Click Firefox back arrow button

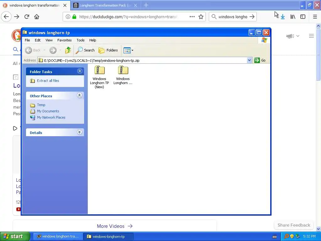[x=6, y=17]
